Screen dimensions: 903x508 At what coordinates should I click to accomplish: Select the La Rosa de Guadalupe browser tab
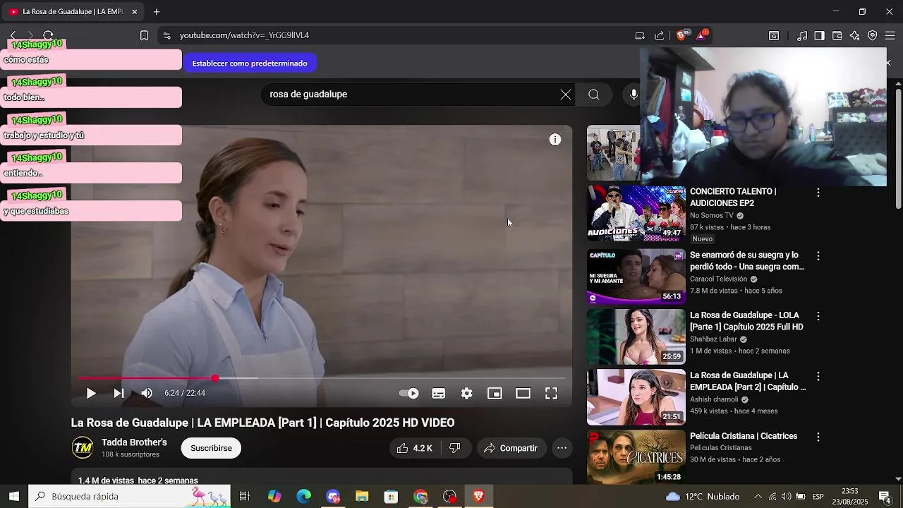coord(73,12)
